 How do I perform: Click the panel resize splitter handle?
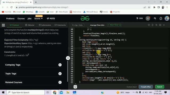point(68,58)
